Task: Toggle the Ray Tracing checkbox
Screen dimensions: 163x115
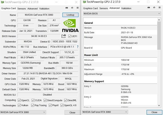Action: [x=33, y=105]
